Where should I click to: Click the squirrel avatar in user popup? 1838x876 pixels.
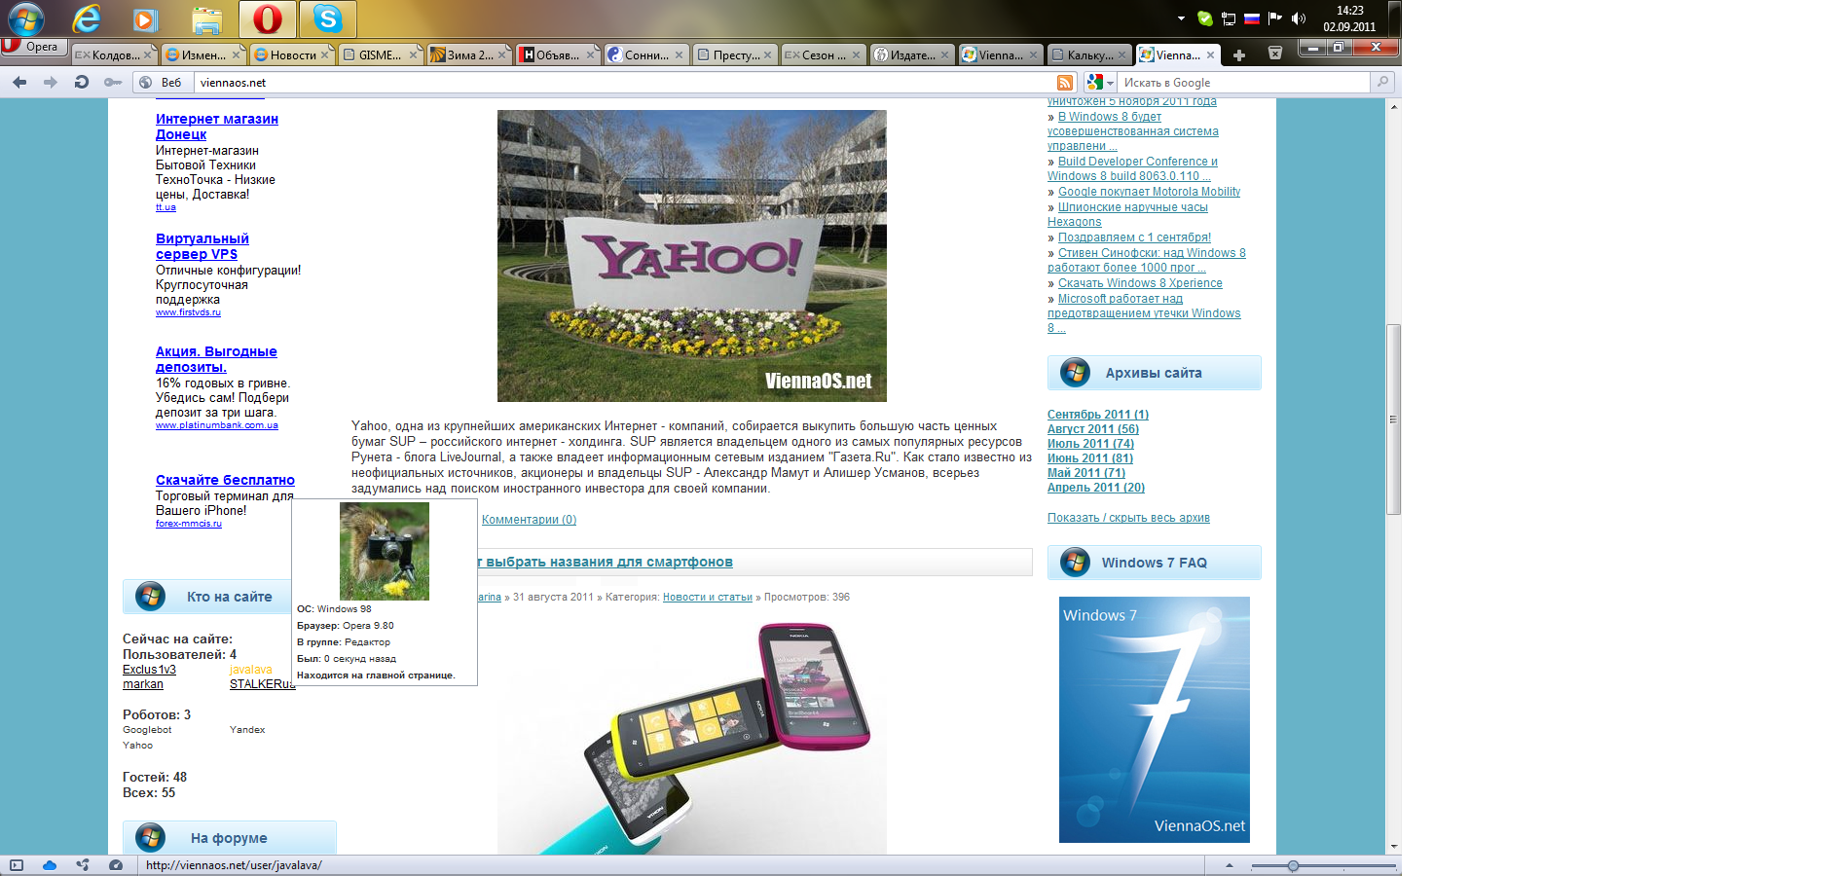[384, 551]
